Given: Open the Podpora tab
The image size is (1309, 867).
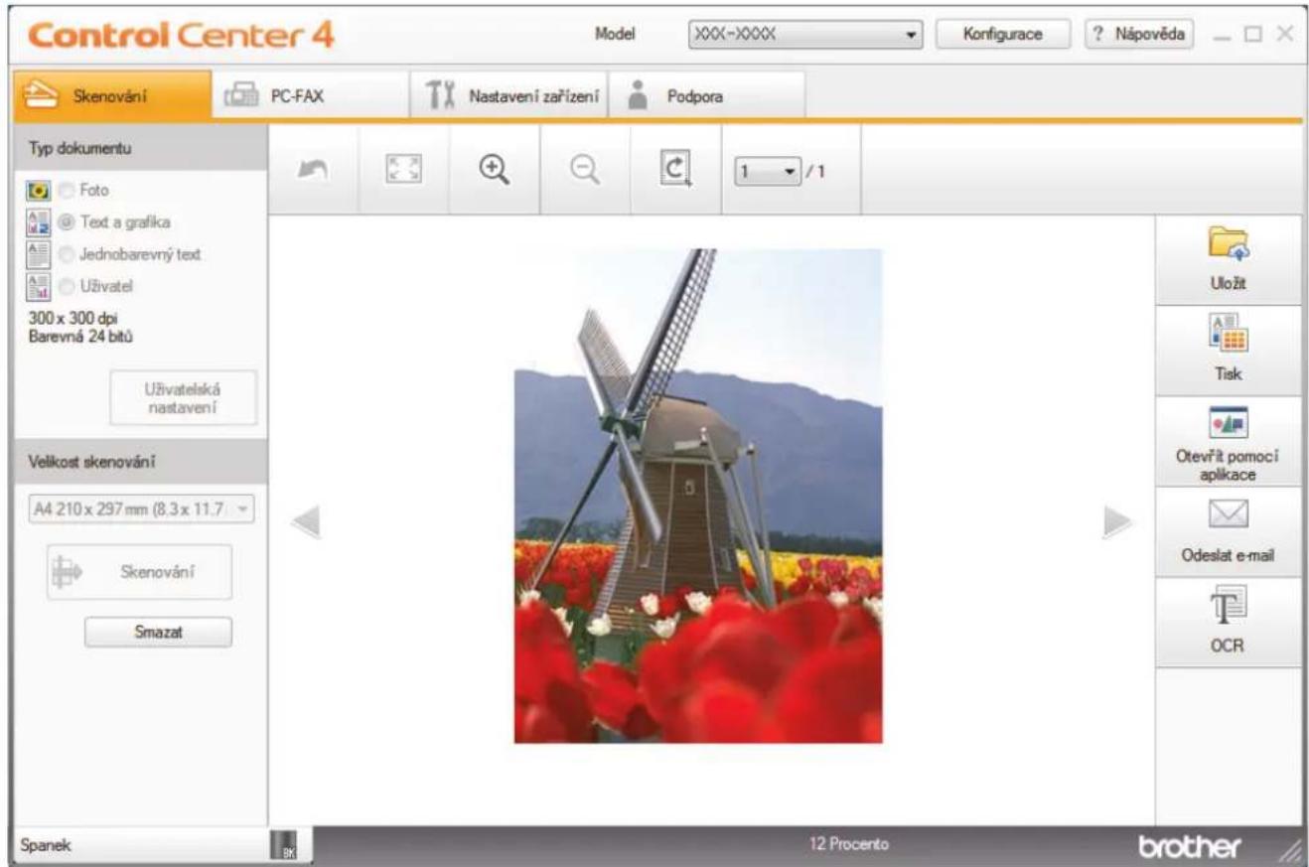Looking at the screenshot, I should coord(706,97).
